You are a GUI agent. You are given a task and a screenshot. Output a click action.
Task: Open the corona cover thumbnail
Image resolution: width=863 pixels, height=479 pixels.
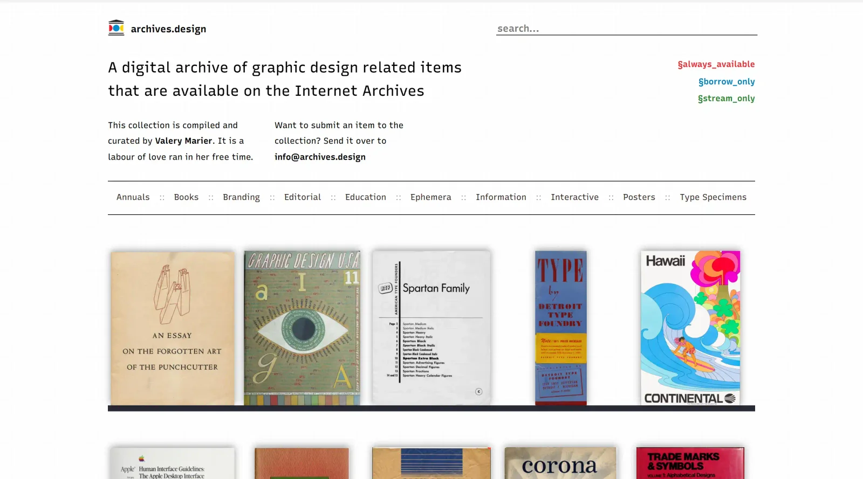(560, 463)
